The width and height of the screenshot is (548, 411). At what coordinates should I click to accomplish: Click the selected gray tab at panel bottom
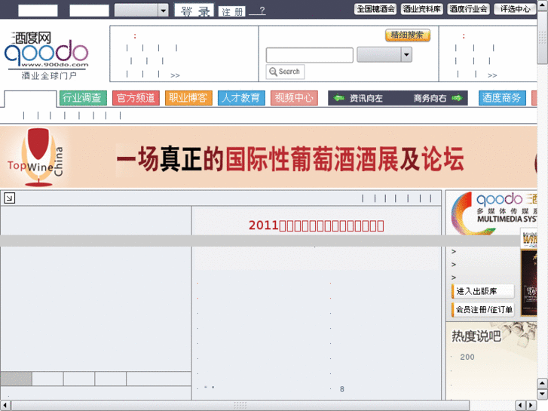tap(16, 379)
